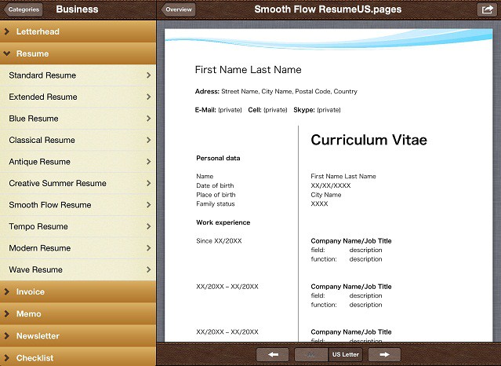The image size is (501, 366).
Task: Open the Creative Summer Resume template
Action: point(78,183)
